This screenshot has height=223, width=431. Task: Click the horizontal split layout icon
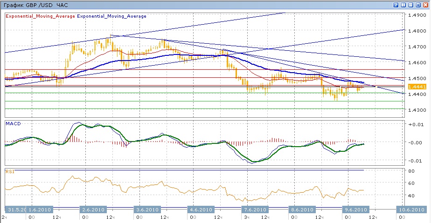pos(411,5)
